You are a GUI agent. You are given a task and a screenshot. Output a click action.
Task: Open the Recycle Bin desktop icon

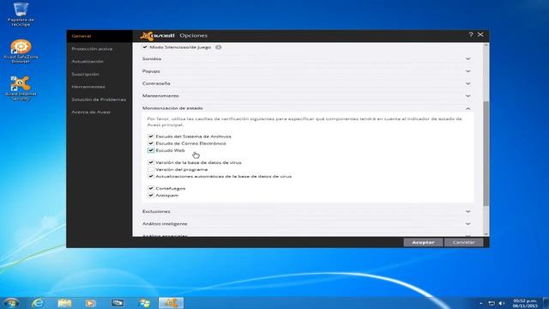pos(21,14)
